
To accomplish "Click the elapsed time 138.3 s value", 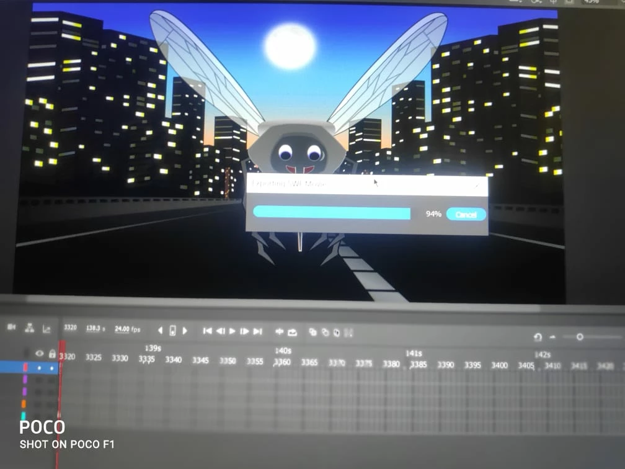I will click(95, 328).
